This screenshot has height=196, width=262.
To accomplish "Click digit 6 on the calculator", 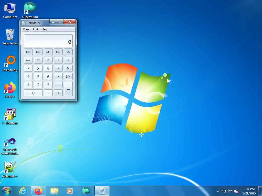I will tap(48, 77).
